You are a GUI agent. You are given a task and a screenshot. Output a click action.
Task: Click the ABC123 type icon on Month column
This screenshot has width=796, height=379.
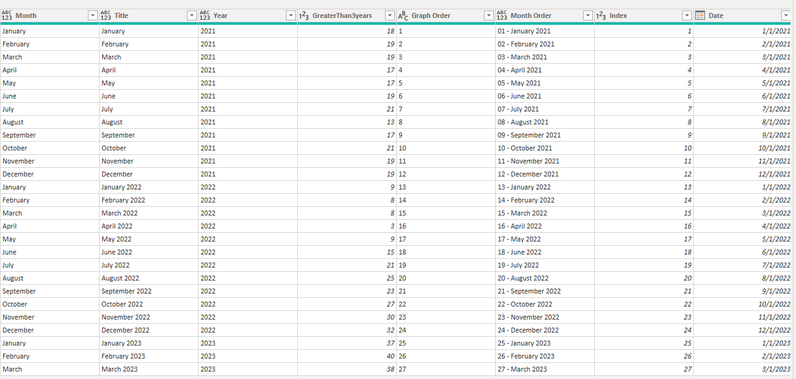(7, 15)
